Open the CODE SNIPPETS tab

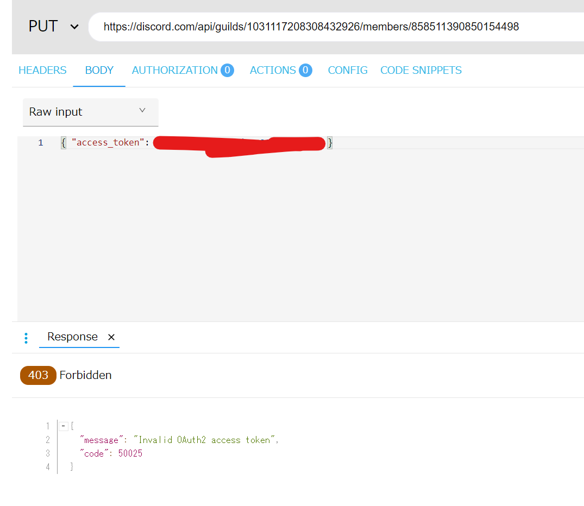(x=421, y=71)
